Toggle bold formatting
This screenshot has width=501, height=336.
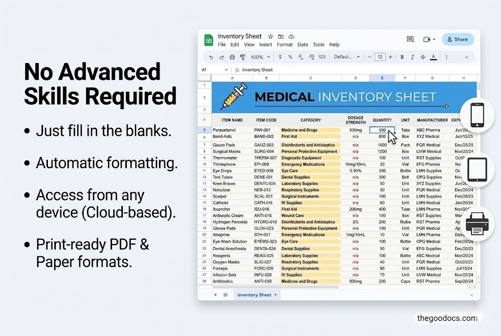click(x=402, y=57)
